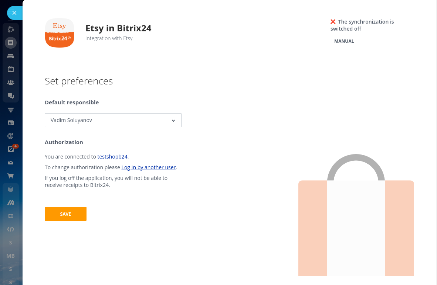Open the chat bubbles icon in sidebar
This screenshot has width=437, height=285.
pos(11,96)
